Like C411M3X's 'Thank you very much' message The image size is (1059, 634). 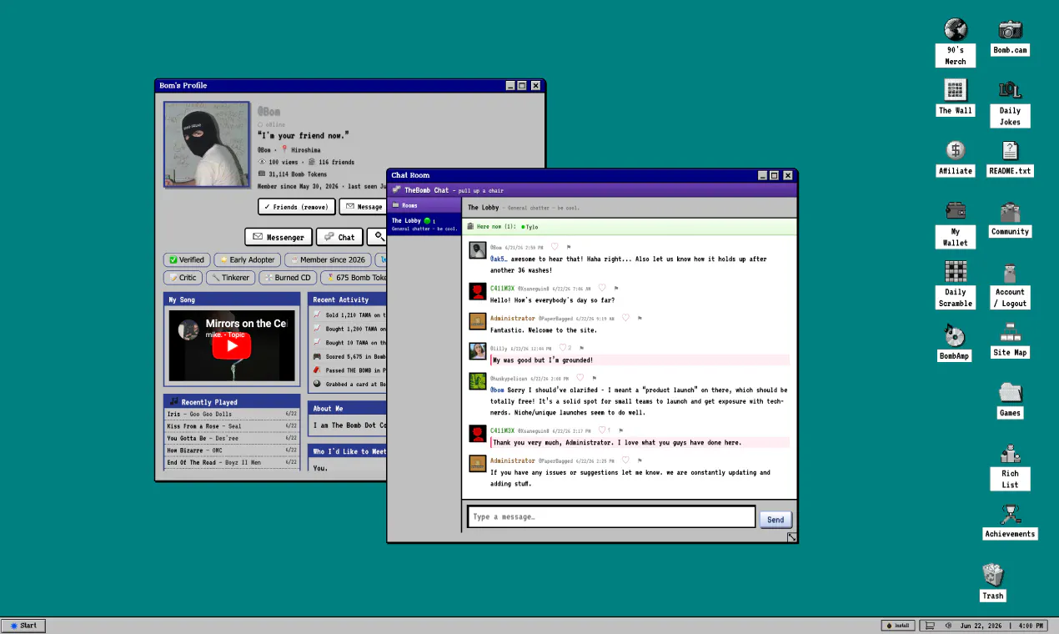point(605,430)
